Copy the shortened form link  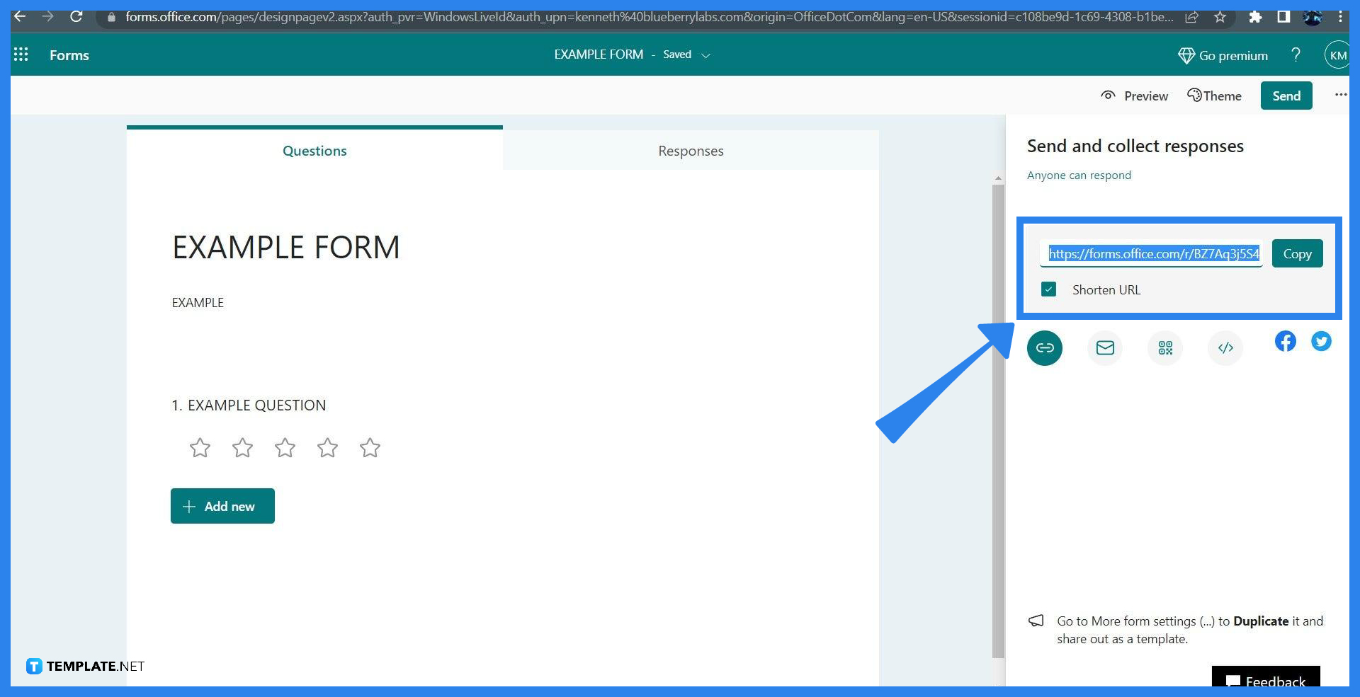click(x=1297, y=253)
